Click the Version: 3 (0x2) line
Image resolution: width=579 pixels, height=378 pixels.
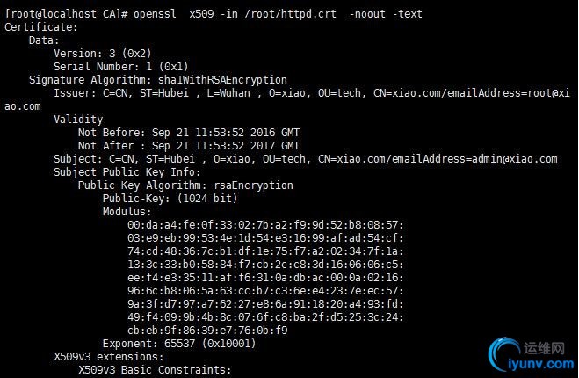[103, 54]
